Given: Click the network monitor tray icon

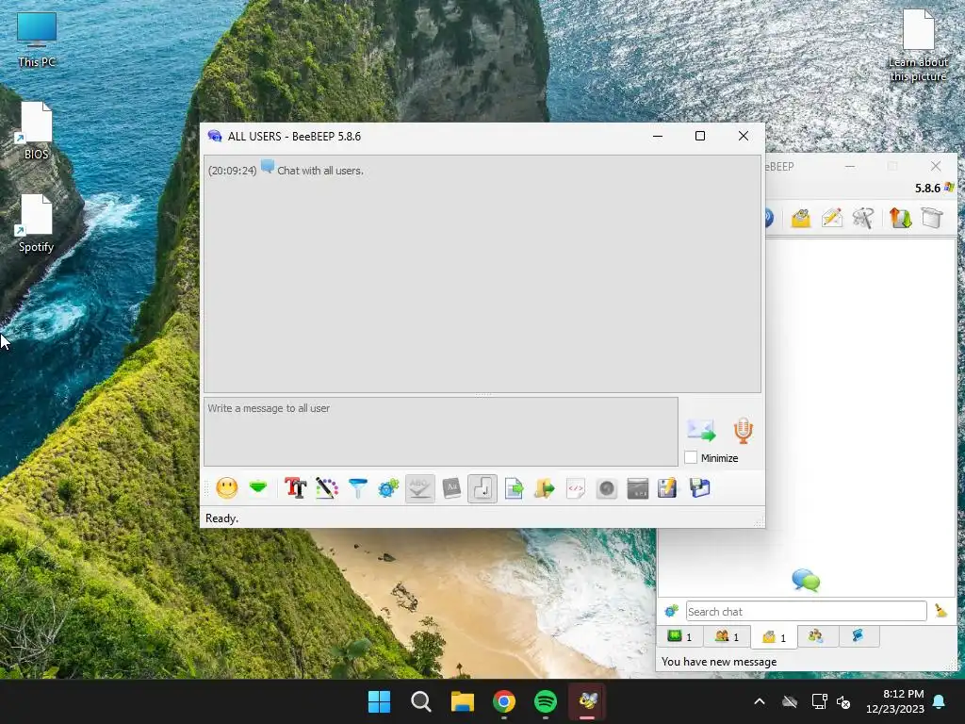Looking at the screenshot, I should [819, 701].
